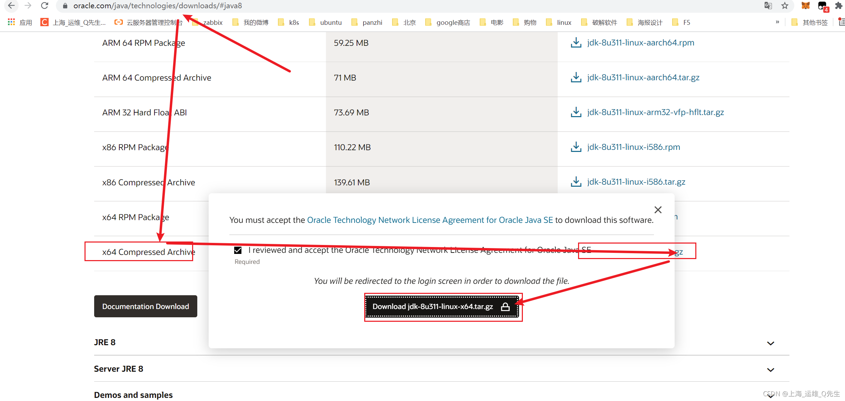The width and height of the screenshot is (845, 401).
Task: Click the browser forward arrow
Action: (28, 6)
